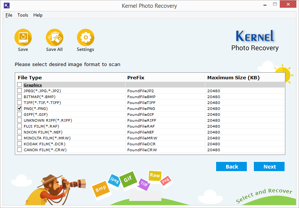Select the GIF(*.GIF) checkbox
Viewport: 299px width, 208px height.
point(20,114)
